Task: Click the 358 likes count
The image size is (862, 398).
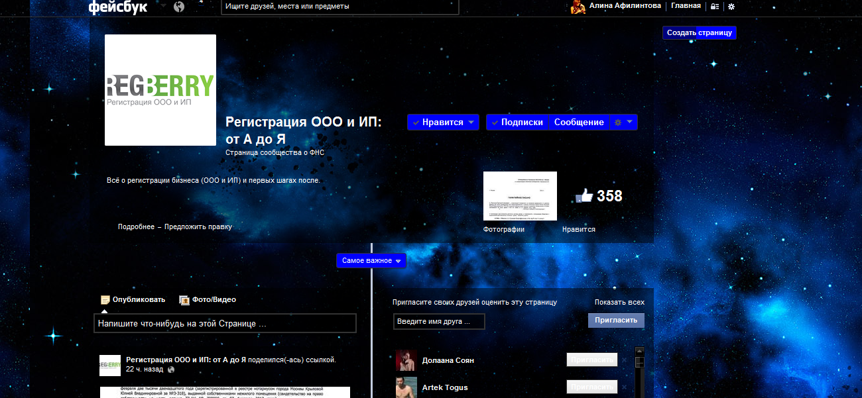Action: point(609,196)
